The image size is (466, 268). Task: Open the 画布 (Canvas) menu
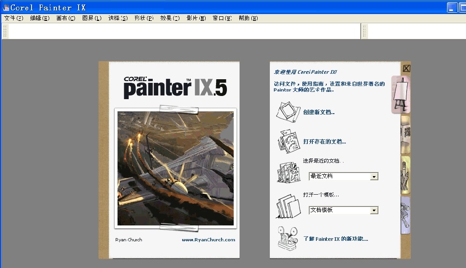tap(66, 18)
